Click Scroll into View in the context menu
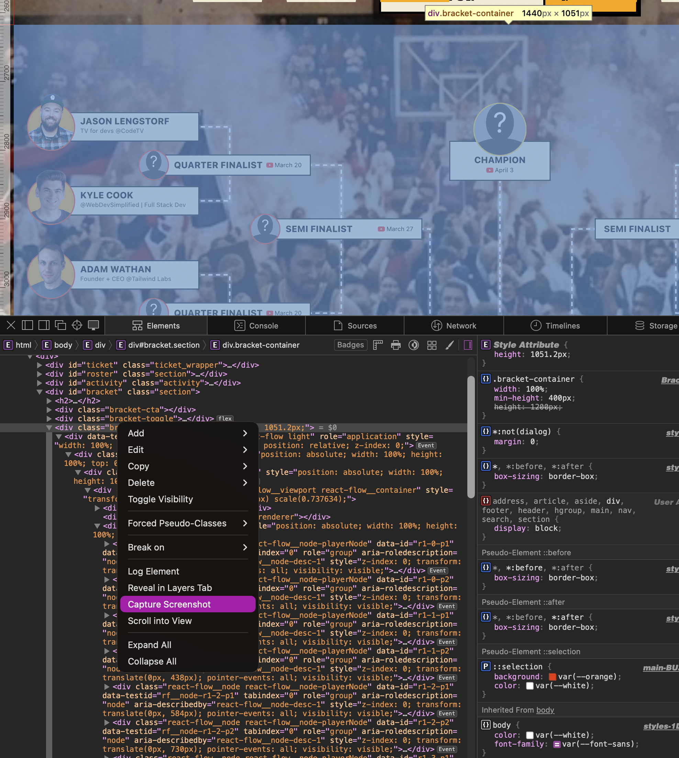This screenshot has width=679, height=758. pos(160,621)
